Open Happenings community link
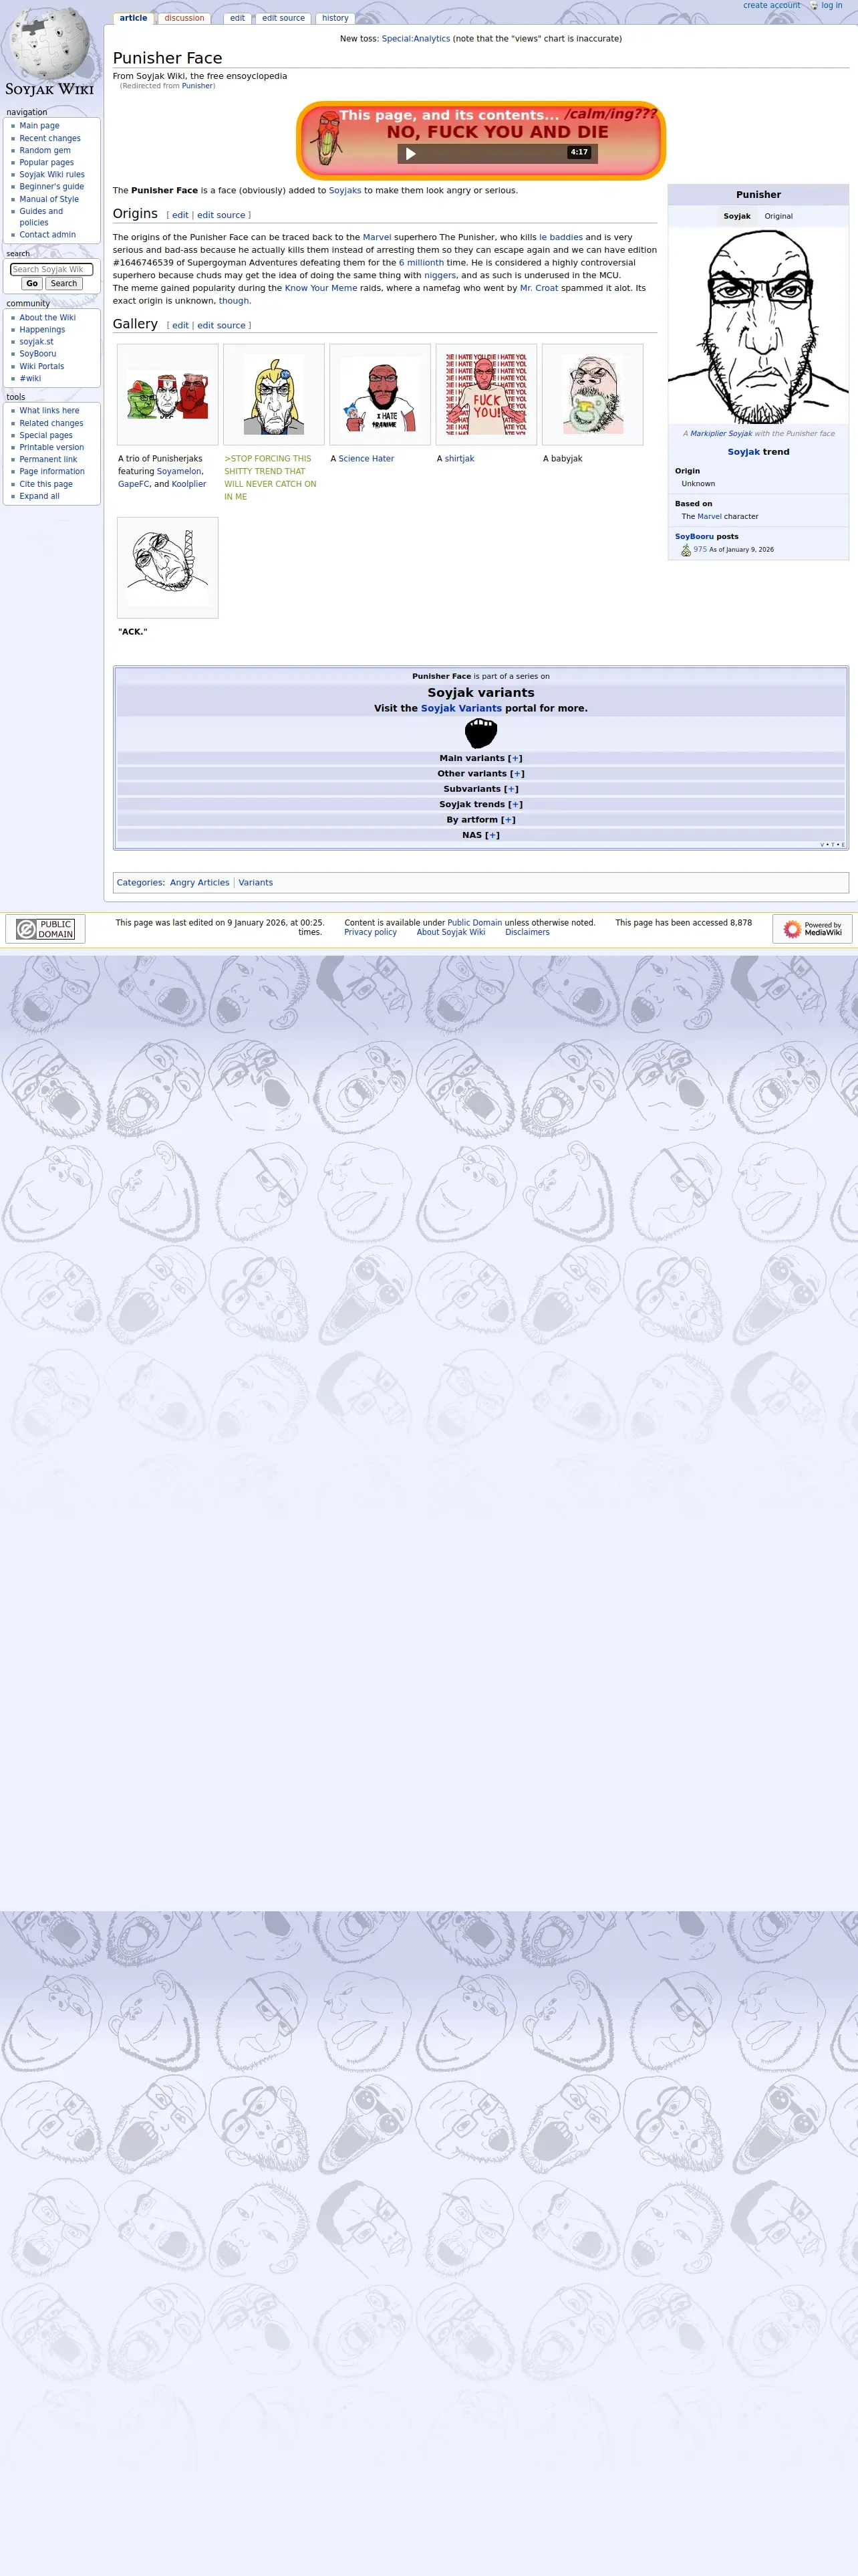Viewport: 858px width, 2576px height. coord(42,330)
